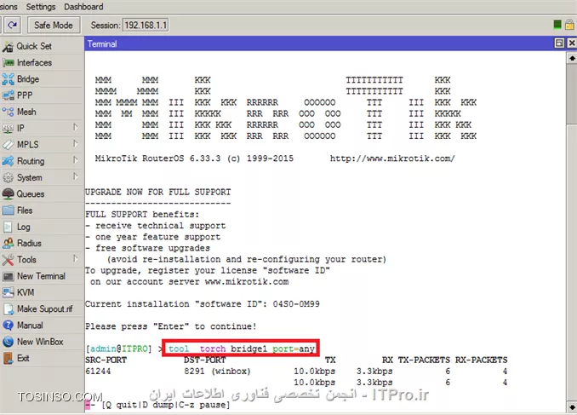Click terminal scrollbar down arrow
Screen dimensions: 577x415
point(572,407)
